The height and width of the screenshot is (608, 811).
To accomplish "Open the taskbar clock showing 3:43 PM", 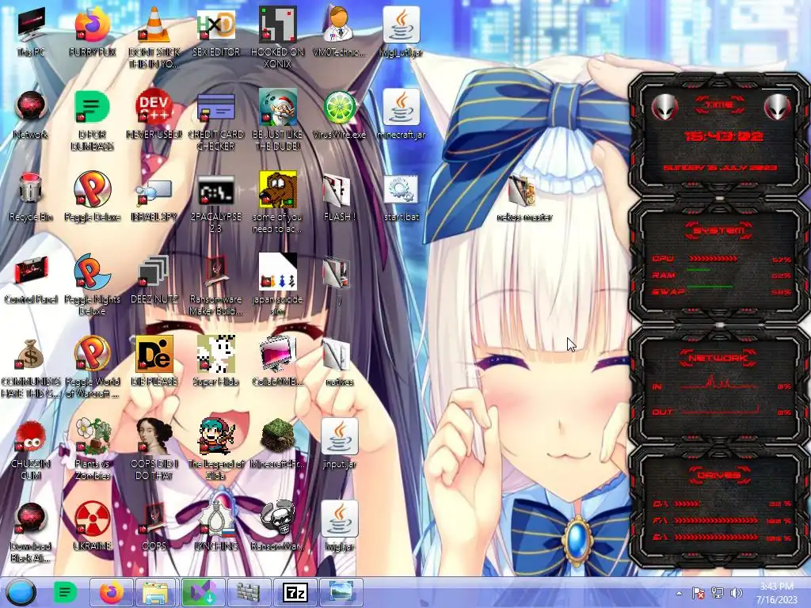I will point(777,593).
